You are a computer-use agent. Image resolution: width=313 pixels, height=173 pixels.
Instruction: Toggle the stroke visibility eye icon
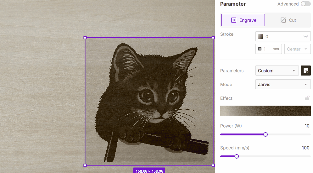tap(305, 37)
